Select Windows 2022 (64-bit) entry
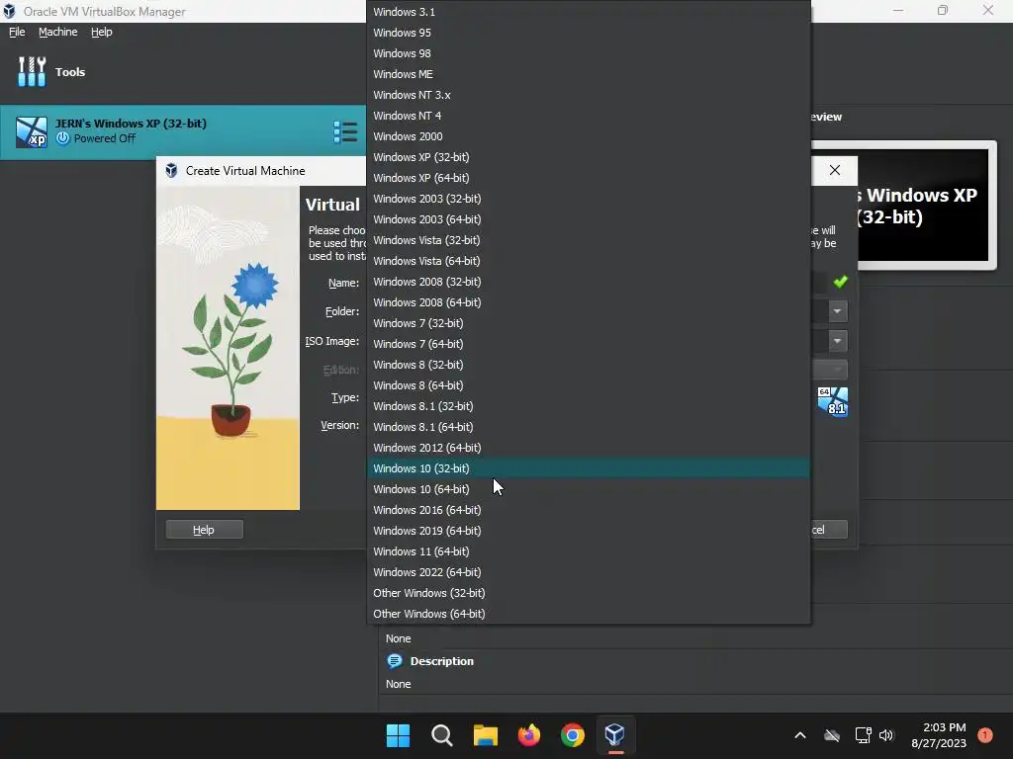Image resolution: width=1013 pixels, height=759 pixels. pos(589,572)
